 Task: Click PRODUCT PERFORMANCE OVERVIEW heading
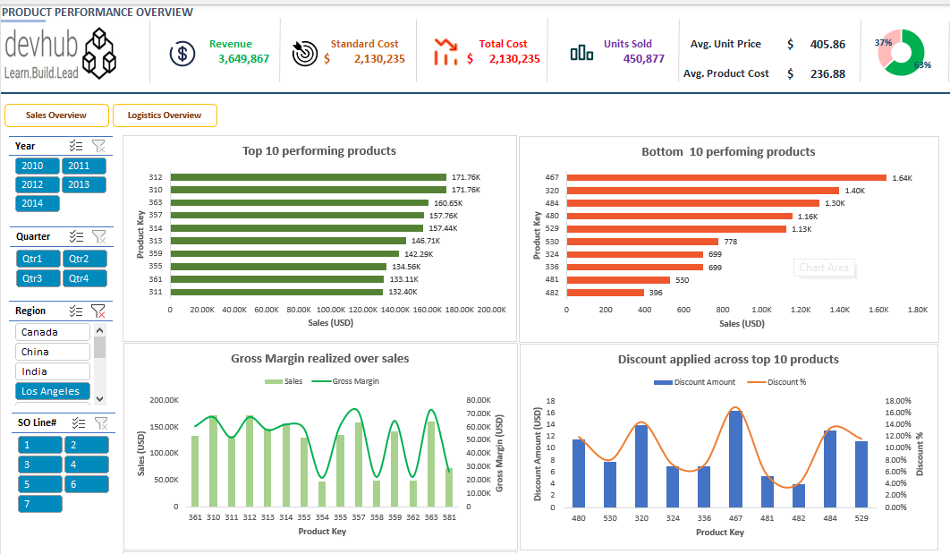(x=98, y=13)
